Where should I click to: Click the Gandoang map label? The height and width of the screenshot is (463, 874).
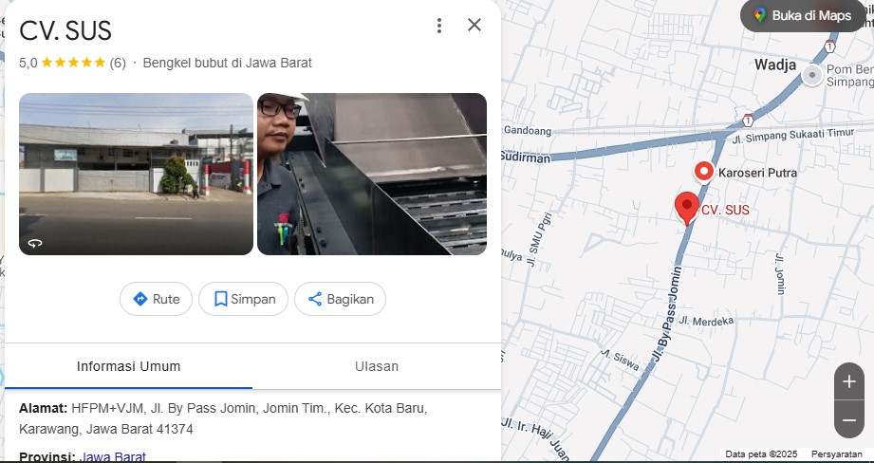pos(528,131)
